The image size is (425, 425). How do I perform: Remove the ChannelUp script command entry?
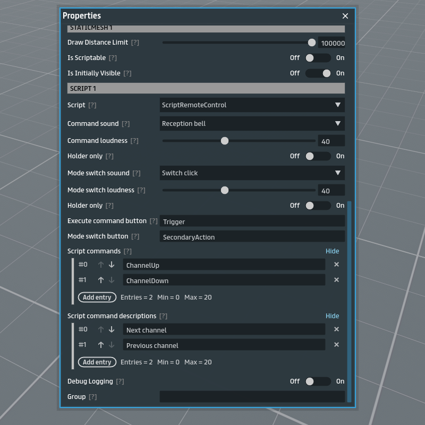[x=336, y=265]
